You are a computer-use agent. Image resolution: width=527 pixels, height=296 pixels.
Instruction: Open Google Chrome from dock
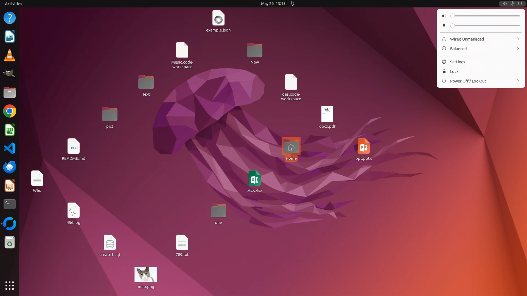(10, 111)
